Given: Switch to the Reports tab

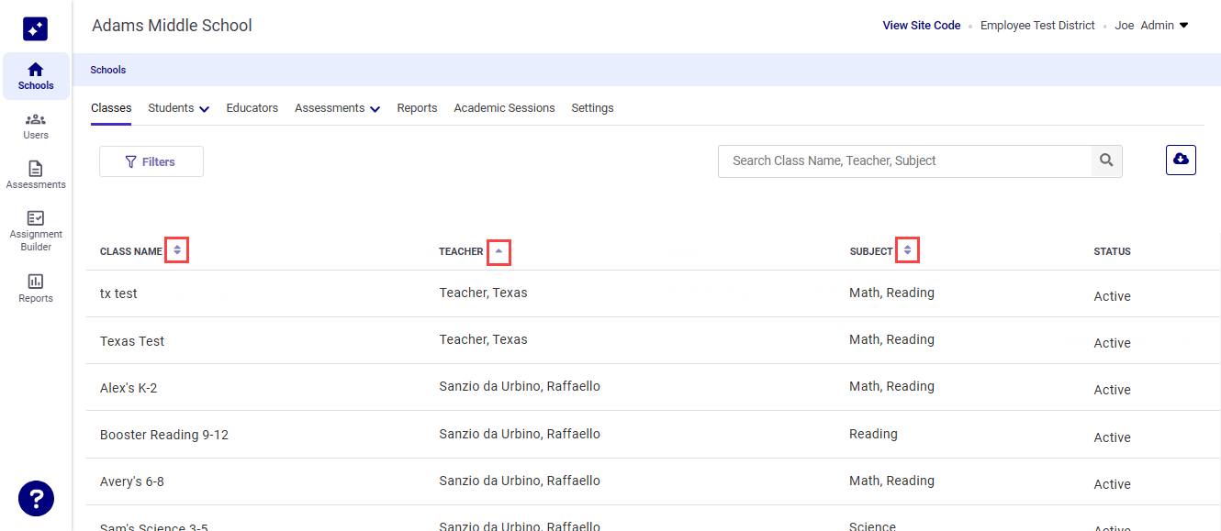Looking at the screenshot, I should pyautogui.click(x=417, y=108).
